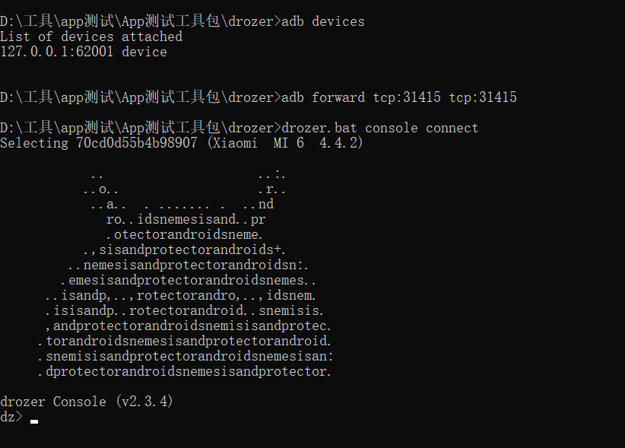Viewport: 625px width, 448px height.
Task: Click the "adb devices" command text
Action: [x=322, y=21]
